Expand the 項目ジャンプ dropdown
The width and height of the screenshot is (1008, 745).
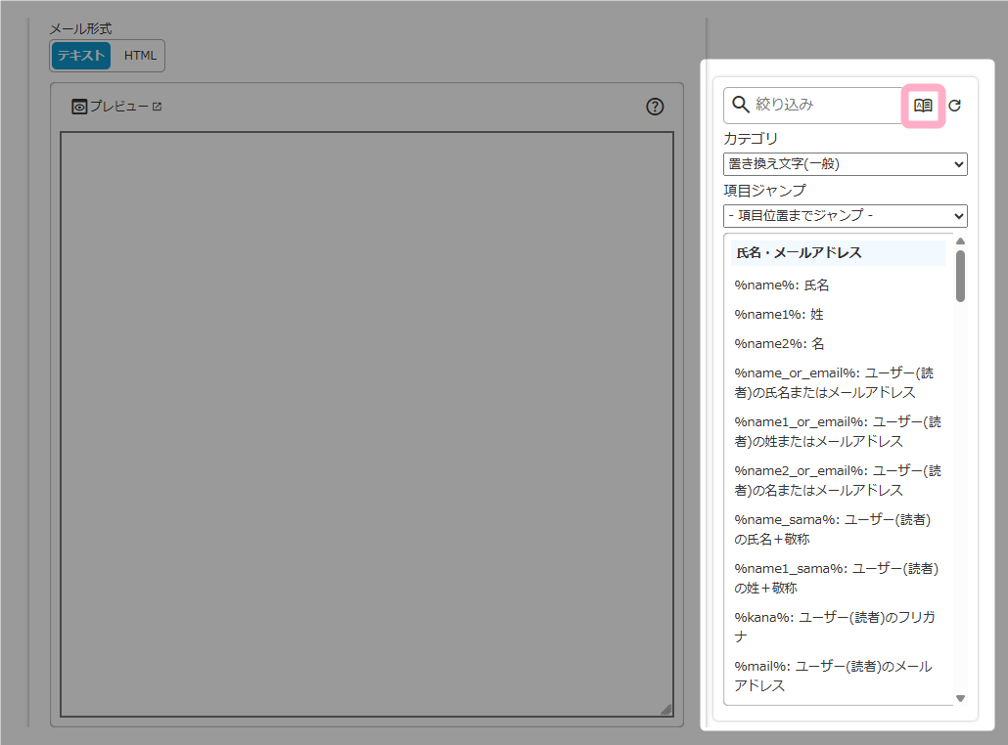[845, 215]
